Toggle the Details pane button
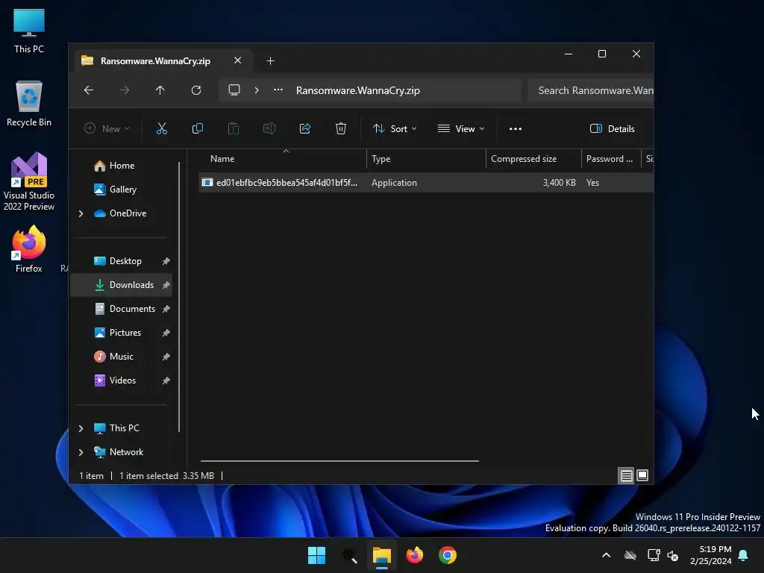The image size is (764, 573). (613, 128)
